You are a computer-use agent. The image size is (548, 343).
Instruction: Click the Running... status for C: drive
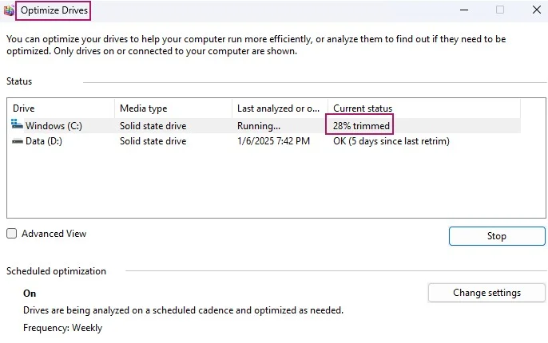point(259,126)
